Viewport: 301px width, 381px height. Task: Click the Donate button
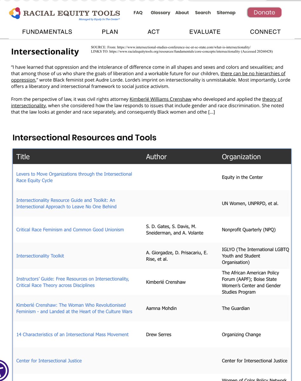click(x=264, y=12)
